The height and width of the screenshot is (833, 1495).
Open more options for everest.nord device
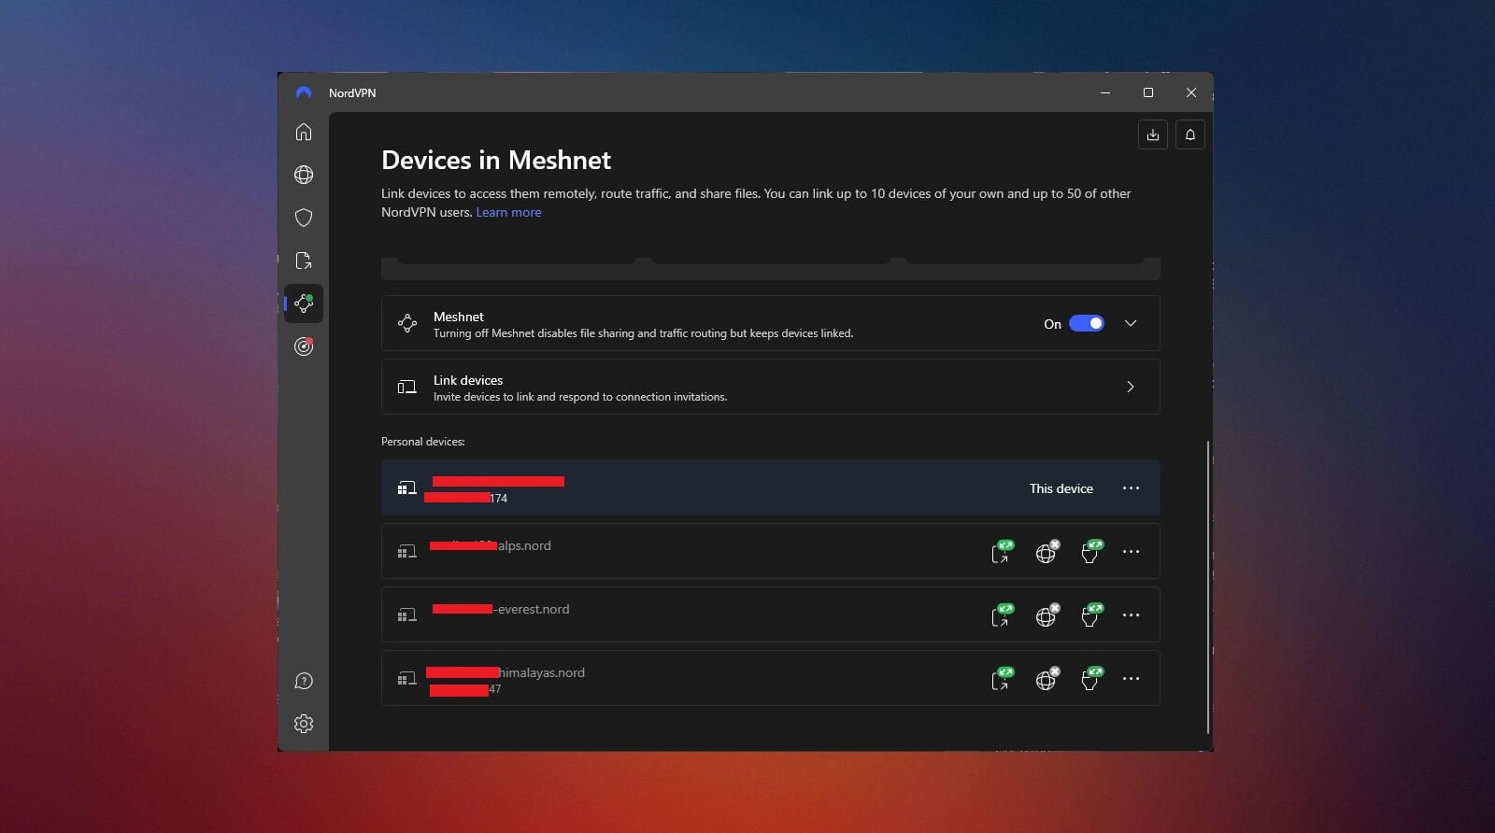tap(1131, 615)
